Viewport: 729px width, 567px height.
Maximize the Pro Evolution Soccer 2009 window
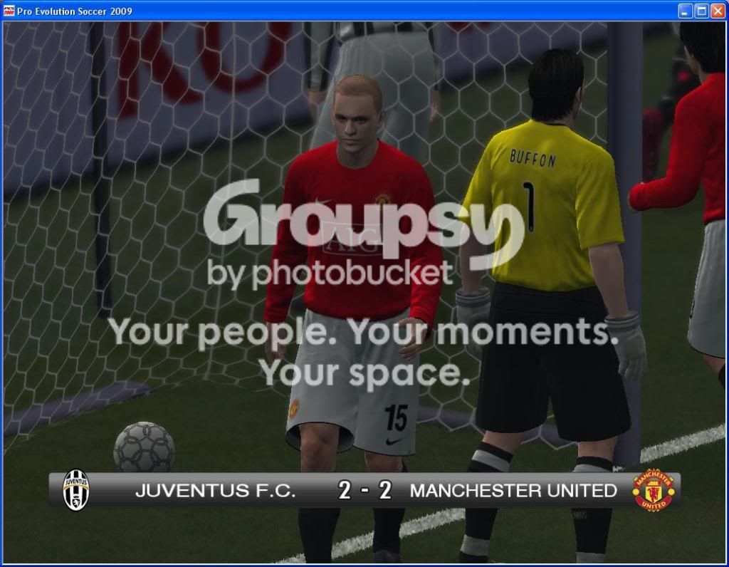point(701,11)
